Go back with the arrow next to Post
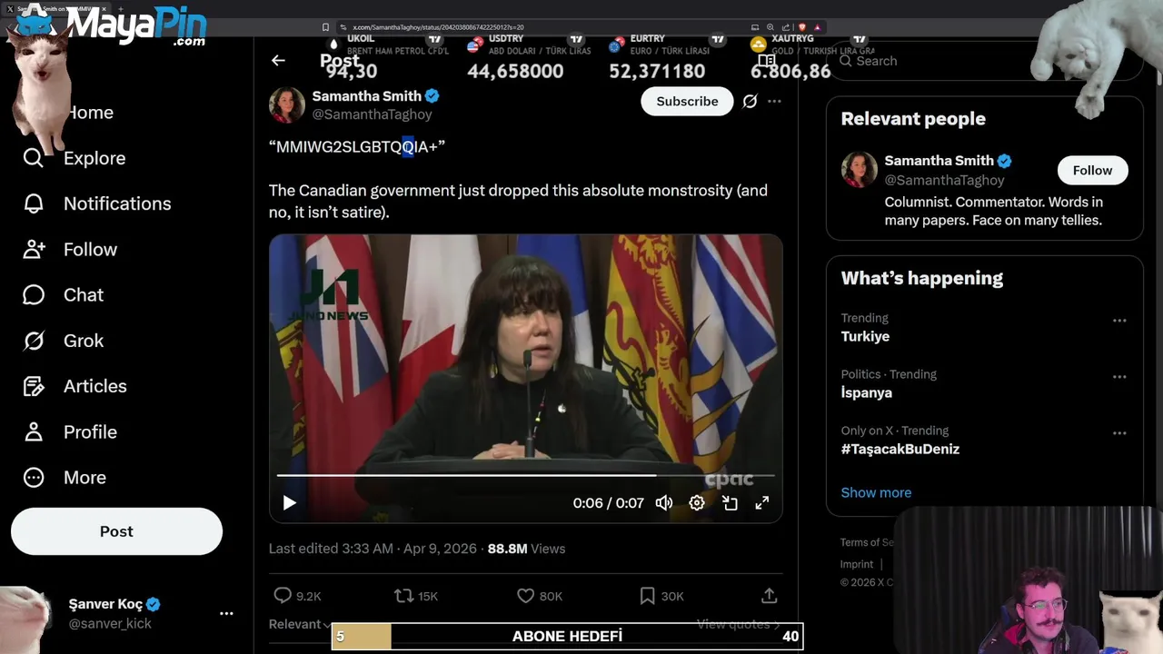This screenshot has height=654, width=1163. [278, 61]
